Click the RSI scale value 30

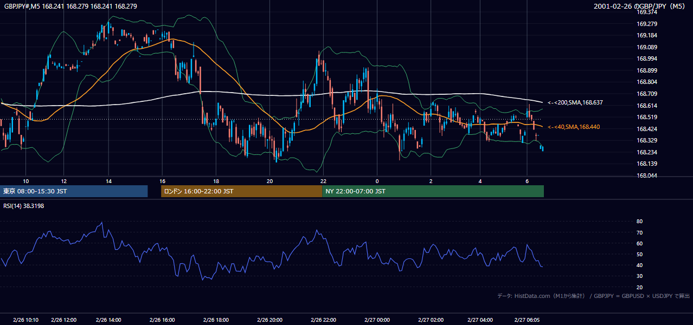[x=640, y=276]
